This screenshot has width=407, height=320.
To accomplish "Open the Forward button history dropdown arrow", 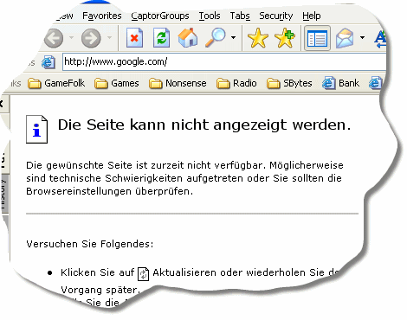I will pos(109,37).
